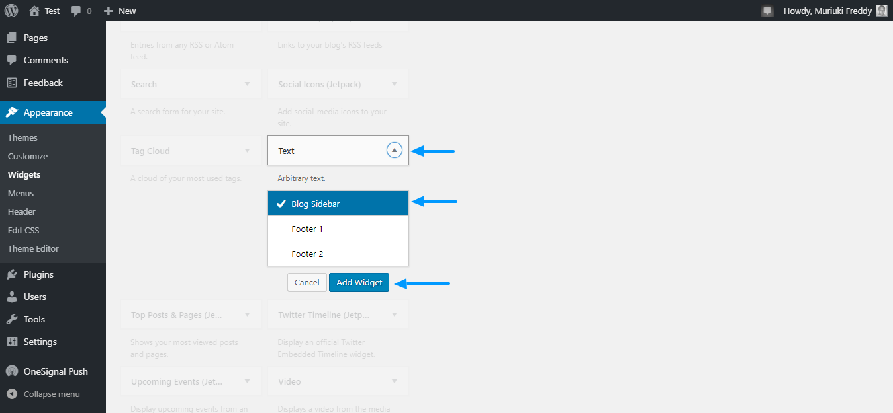Click the Settings sliders icon
This screenshot has height=413, width=893.
[12, 342]
